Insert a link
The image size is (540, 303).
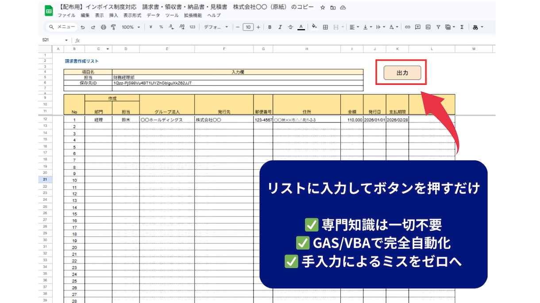click(x=408, y=27)
